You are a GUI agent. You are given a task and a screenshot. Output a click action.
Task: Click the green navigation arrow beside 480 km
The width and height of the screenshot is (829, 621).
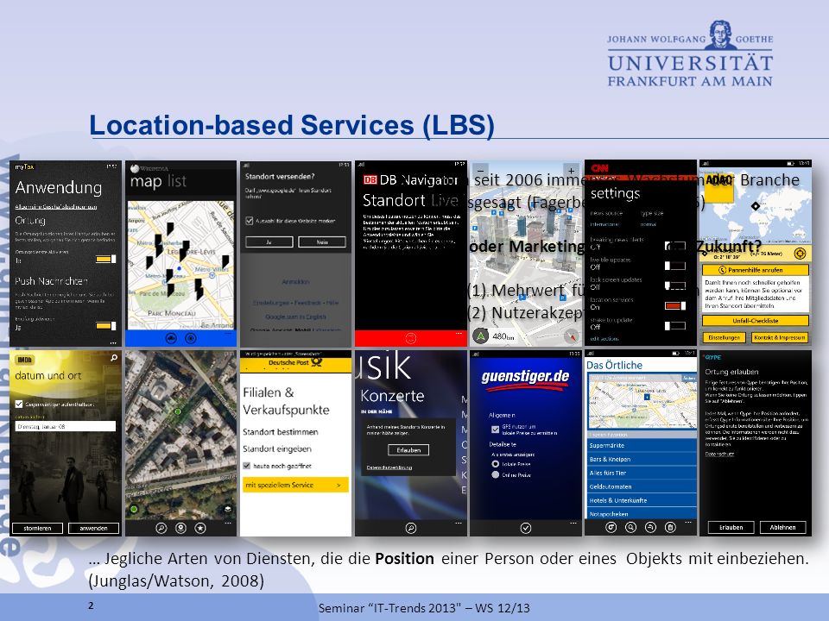480,336
